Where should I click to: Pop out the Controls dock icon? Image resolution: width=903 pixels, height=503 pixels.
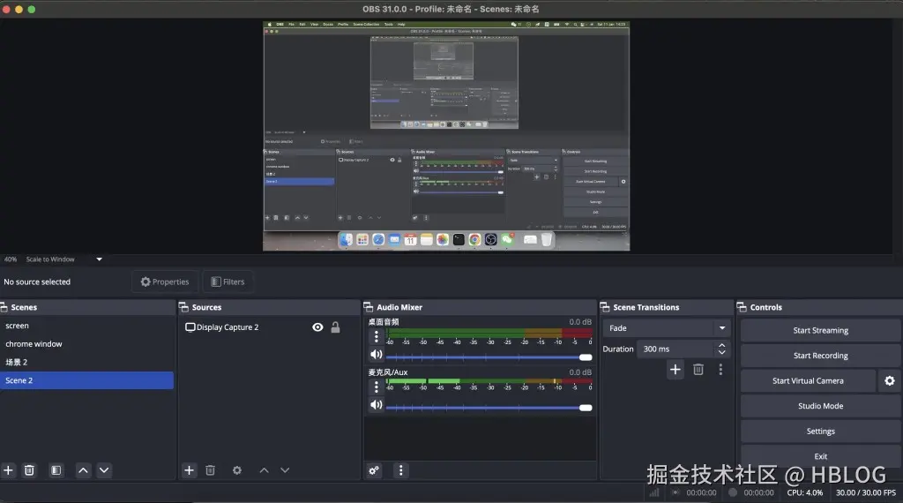[742, 307]
